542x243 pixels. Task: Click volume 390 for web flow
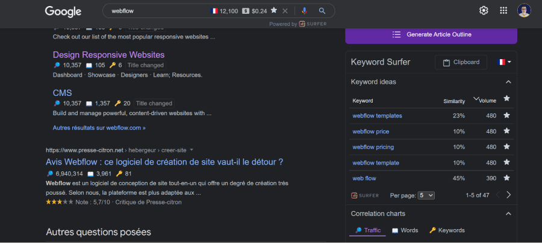coord(491,178)
